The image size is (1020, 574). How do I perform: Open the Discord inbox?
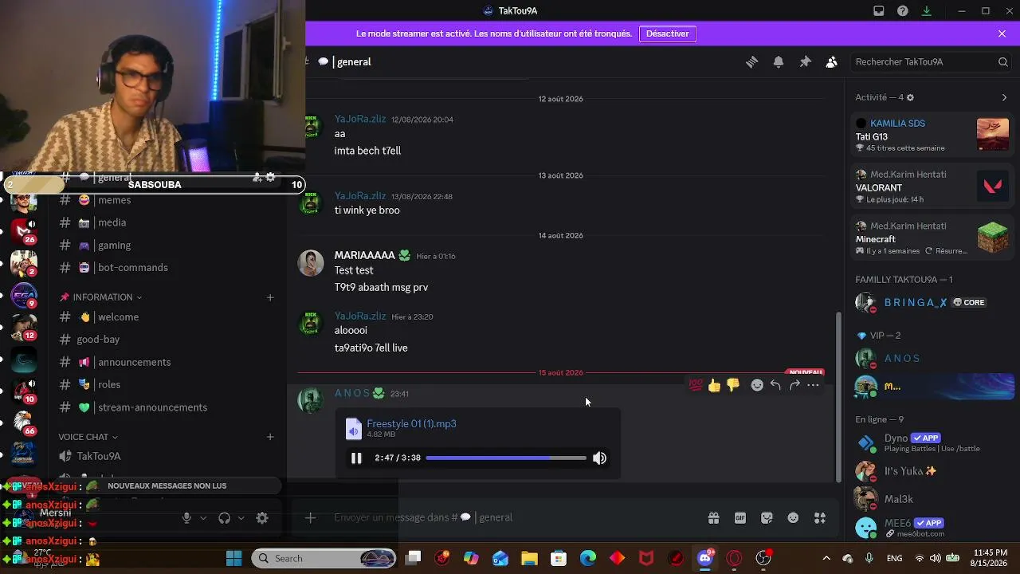click(878, 11)
